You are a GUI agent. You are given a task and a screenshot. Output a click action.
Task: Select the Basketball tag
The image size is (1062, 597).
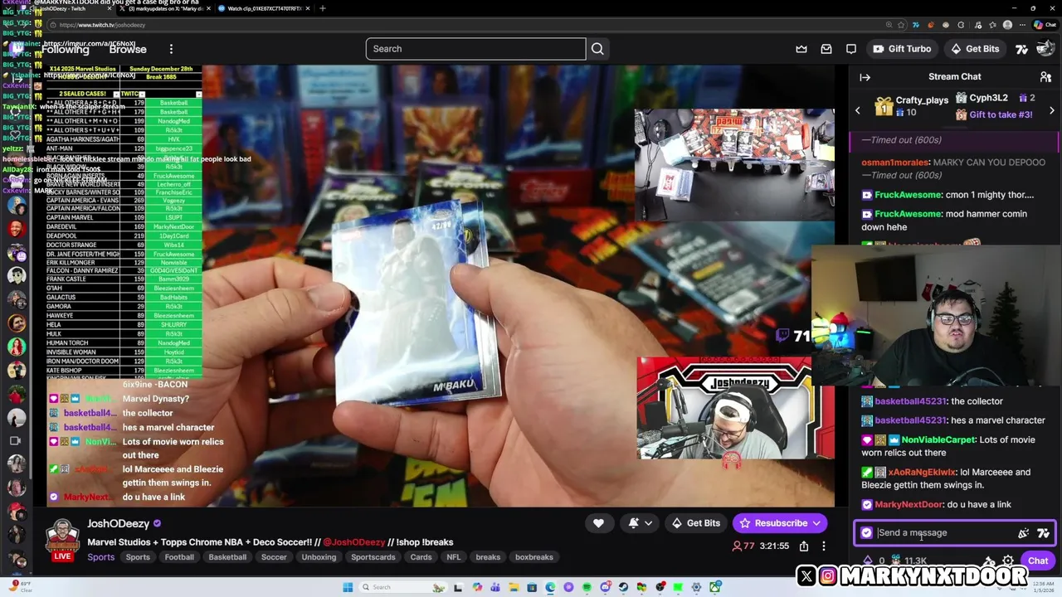227,557
